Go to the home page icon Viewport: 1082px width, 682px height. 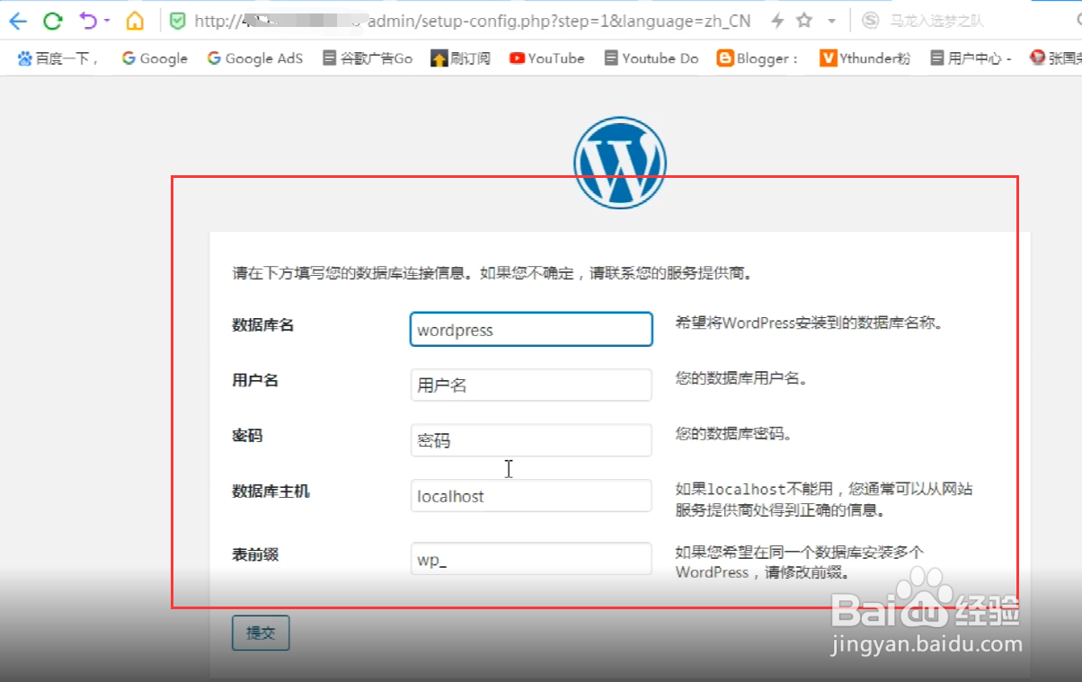click(135, 21)
